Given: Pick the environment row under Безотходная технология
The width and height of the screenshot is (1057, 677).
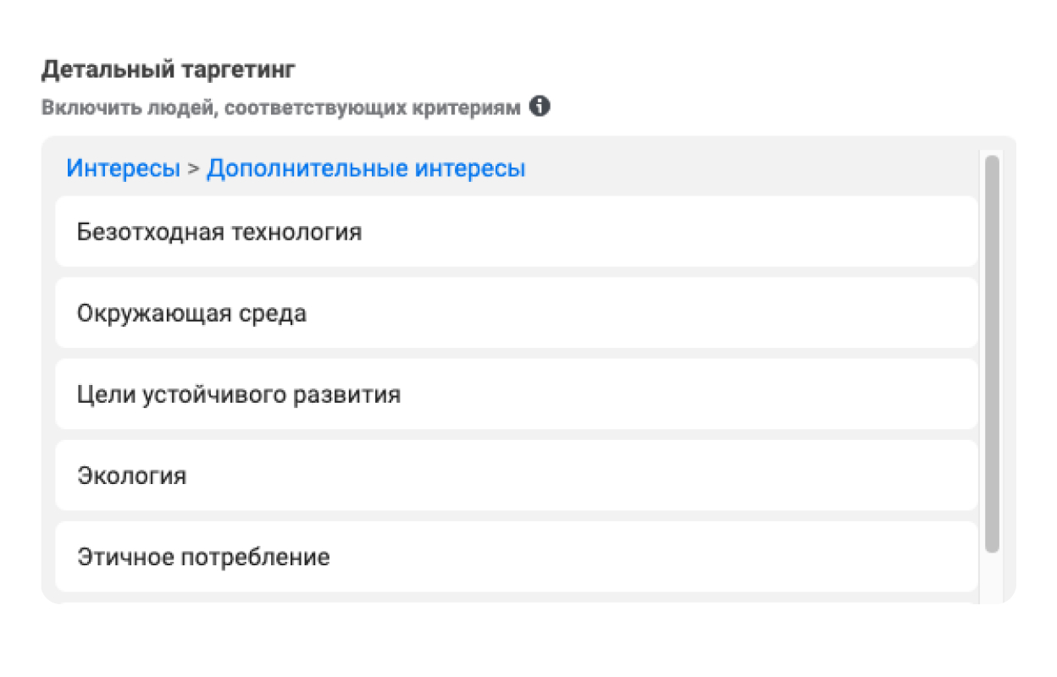Looking at the screenshot, I should coord(517,313).
